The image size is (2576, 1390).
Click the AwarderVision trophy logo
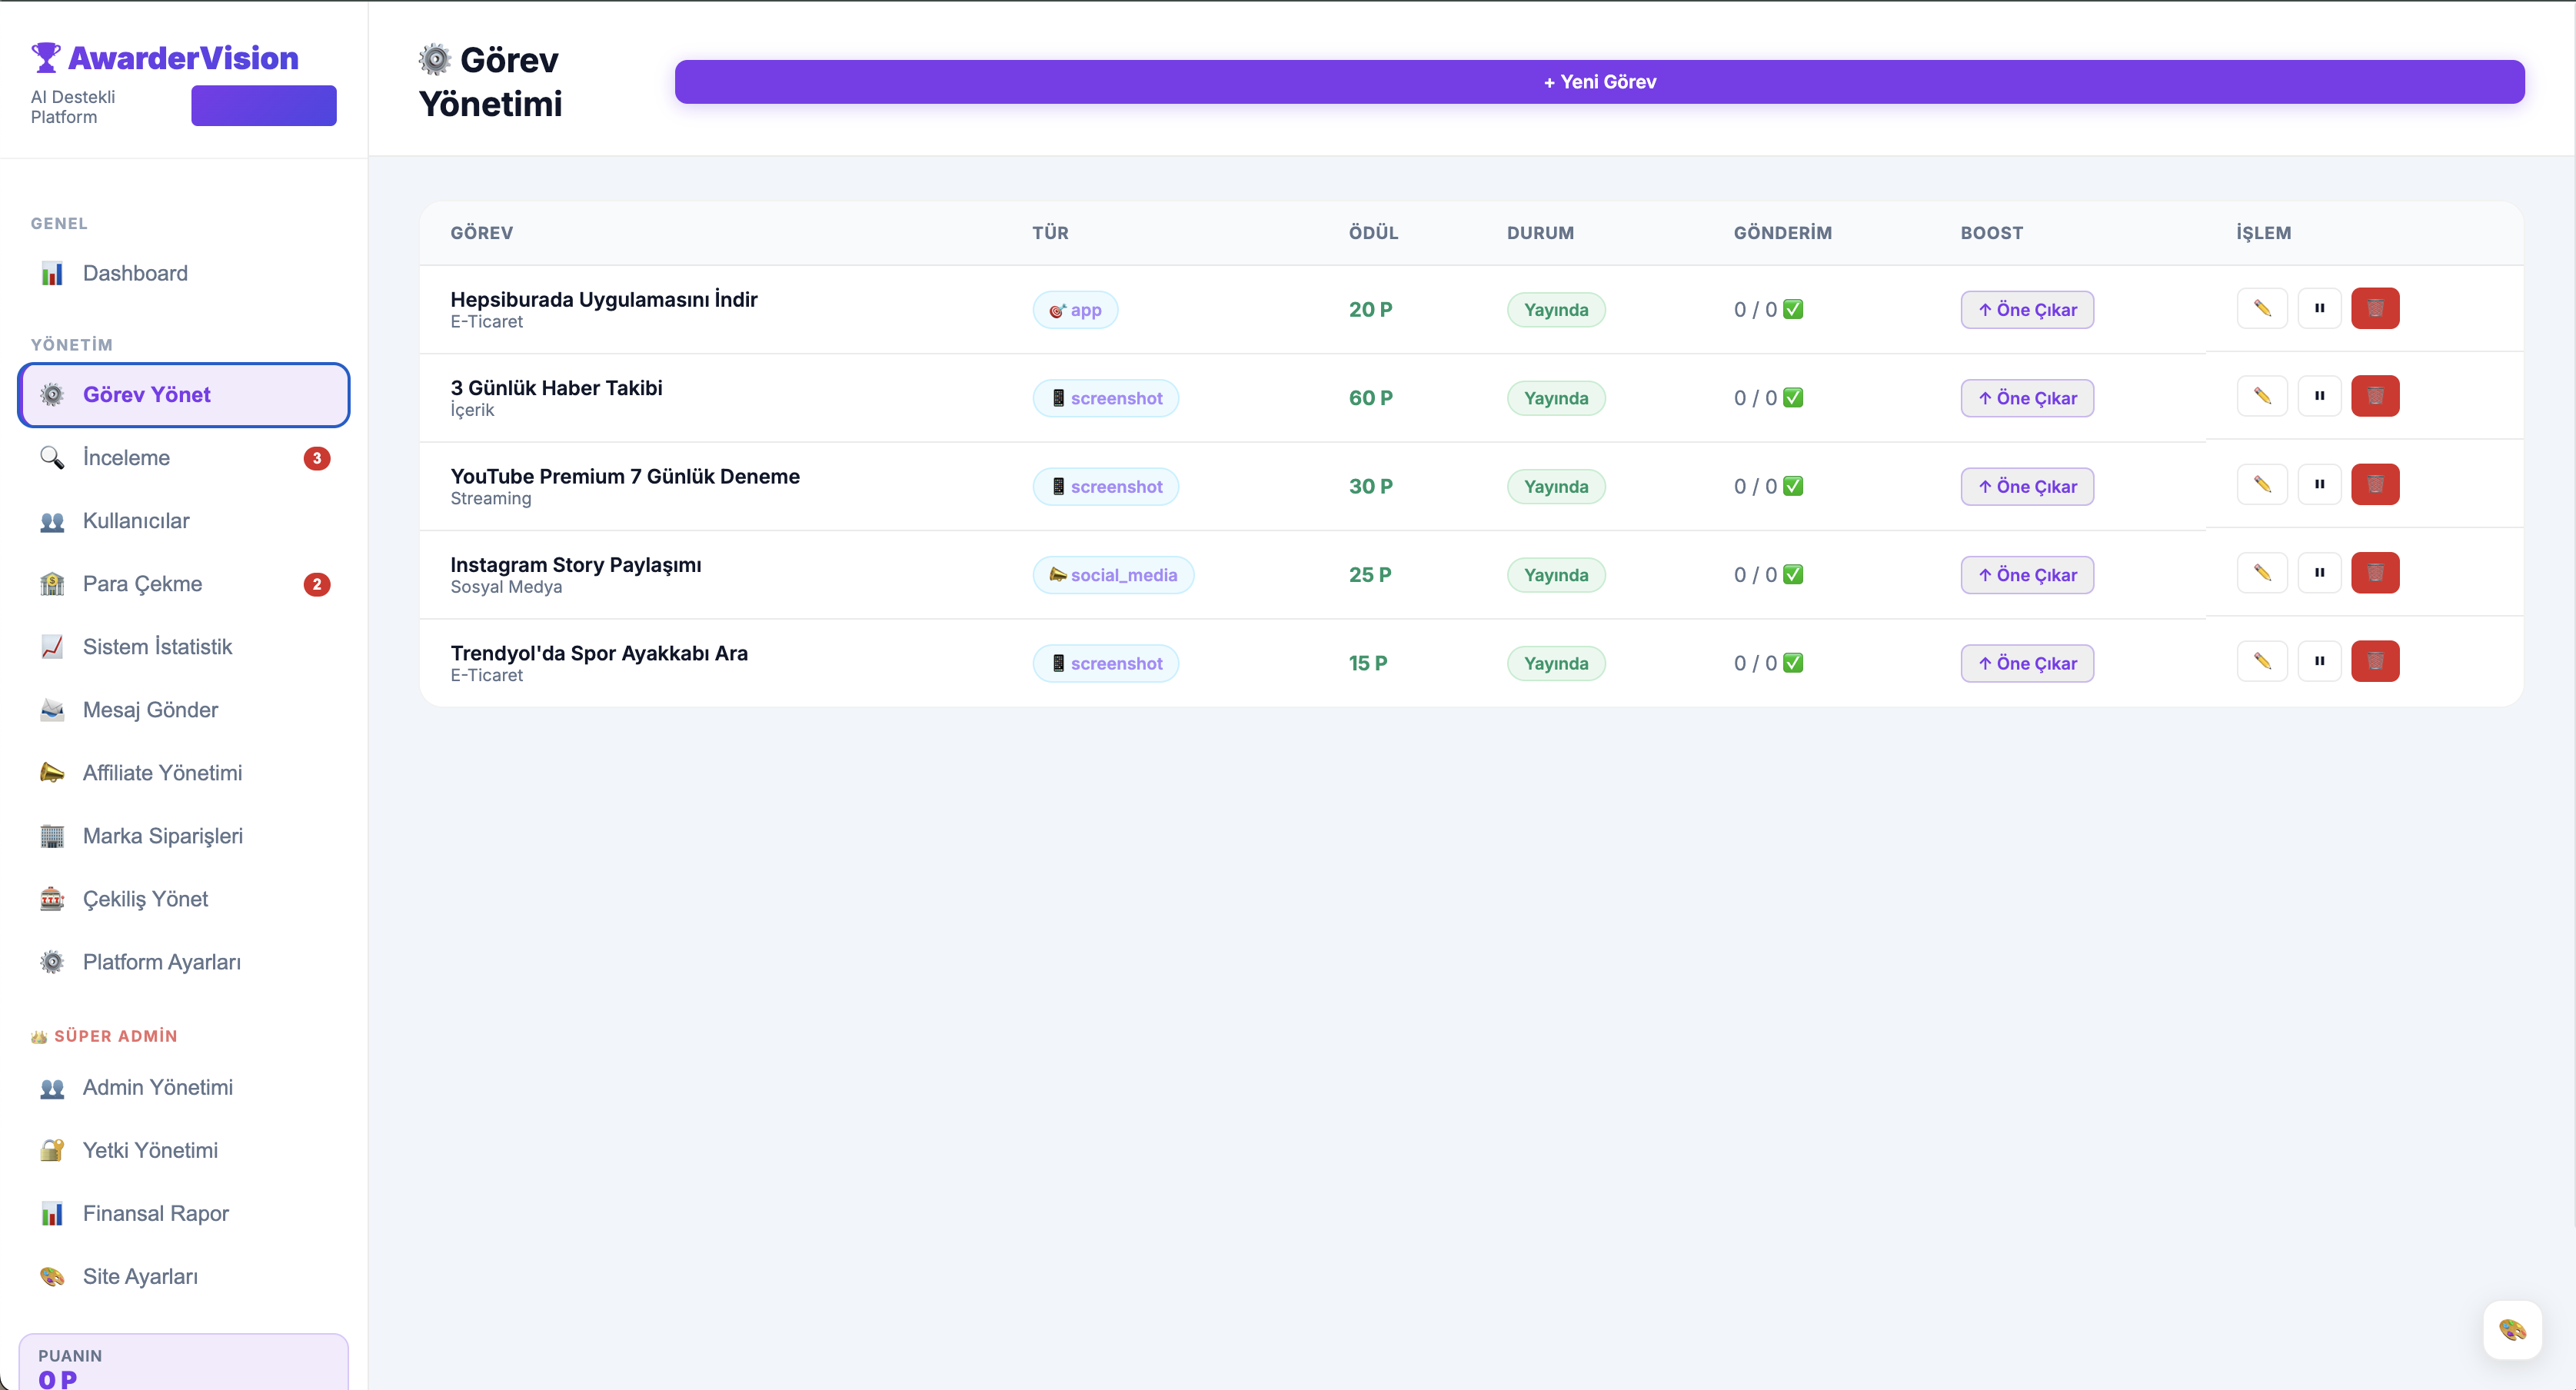click(45, 58)
